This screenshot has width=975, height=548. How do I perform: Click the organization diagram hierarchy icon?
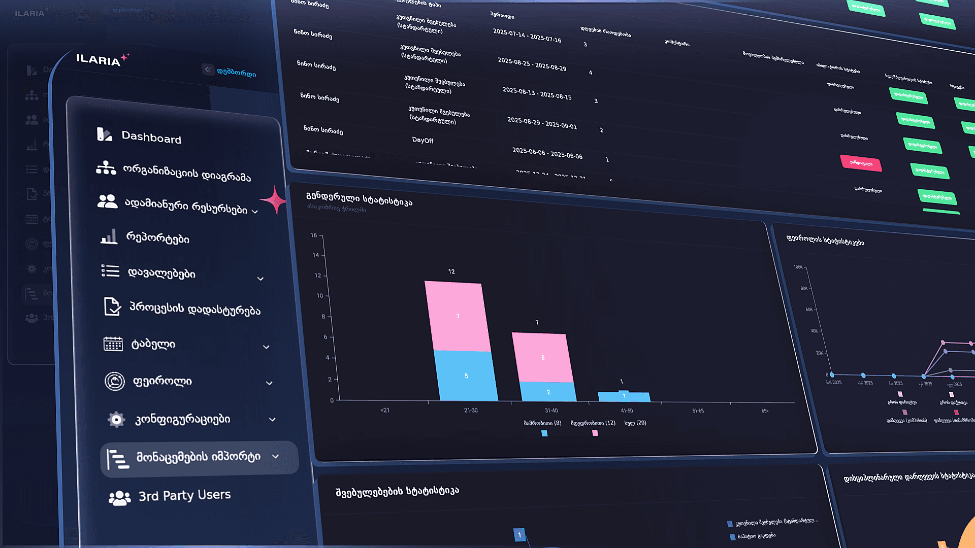[106, 168]
